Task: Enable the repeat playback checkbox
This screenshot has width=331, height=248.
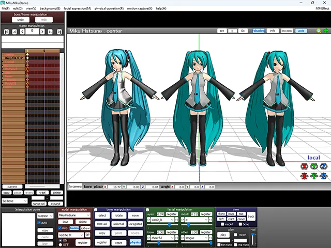Action: coord(235,235)
